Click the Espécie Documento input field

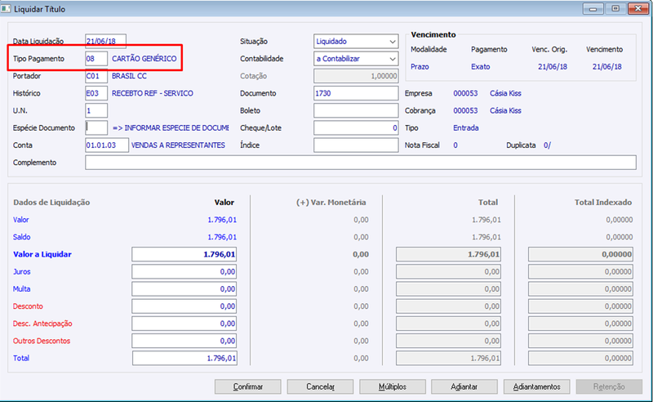(x=96, y=128)
